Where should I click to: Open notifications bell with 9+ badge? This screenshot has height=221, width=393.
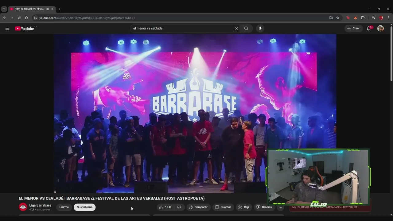pos(369,28)
